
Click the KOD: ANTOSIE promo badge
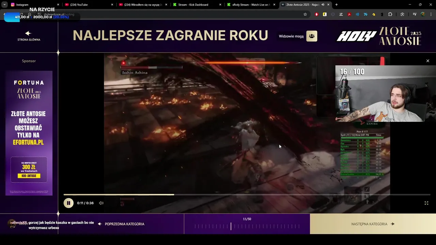[x=29, y=176]
